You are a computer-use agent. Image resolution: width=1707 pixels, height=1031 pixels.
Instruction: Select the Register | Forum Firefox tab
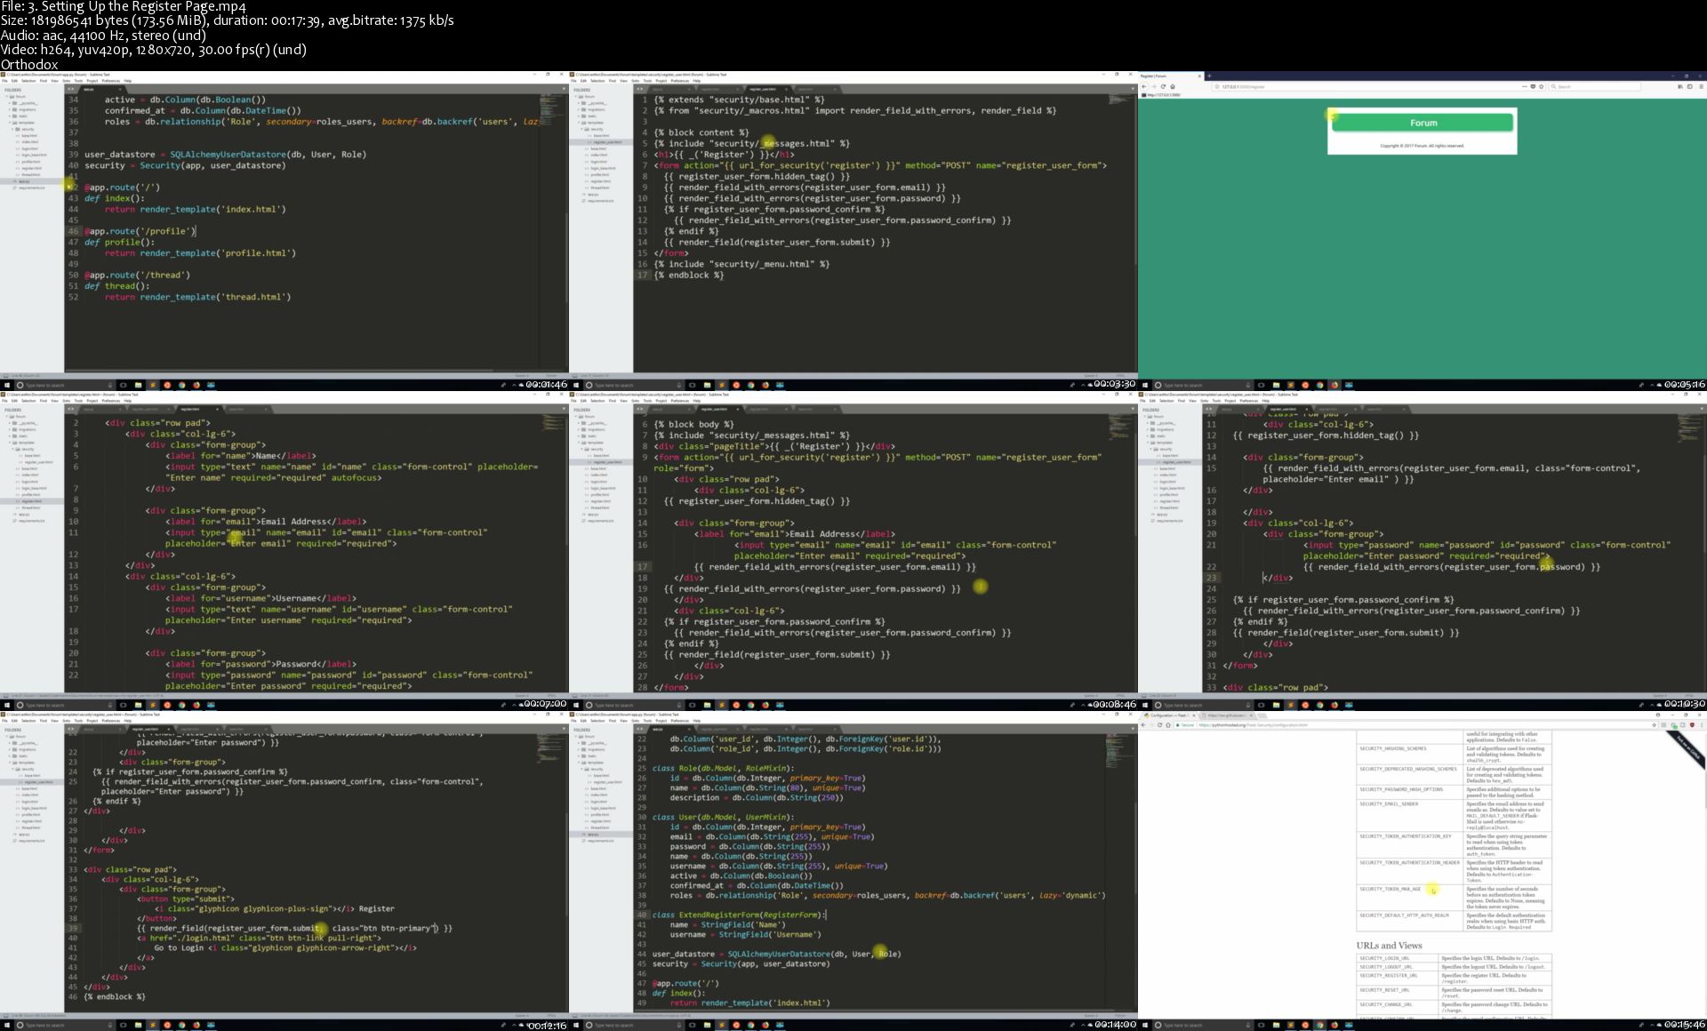point(1160,76)
